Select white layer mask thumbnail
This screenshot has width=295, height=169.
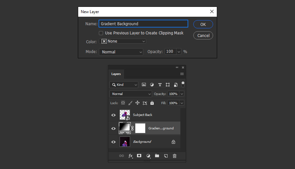(140, 128)
